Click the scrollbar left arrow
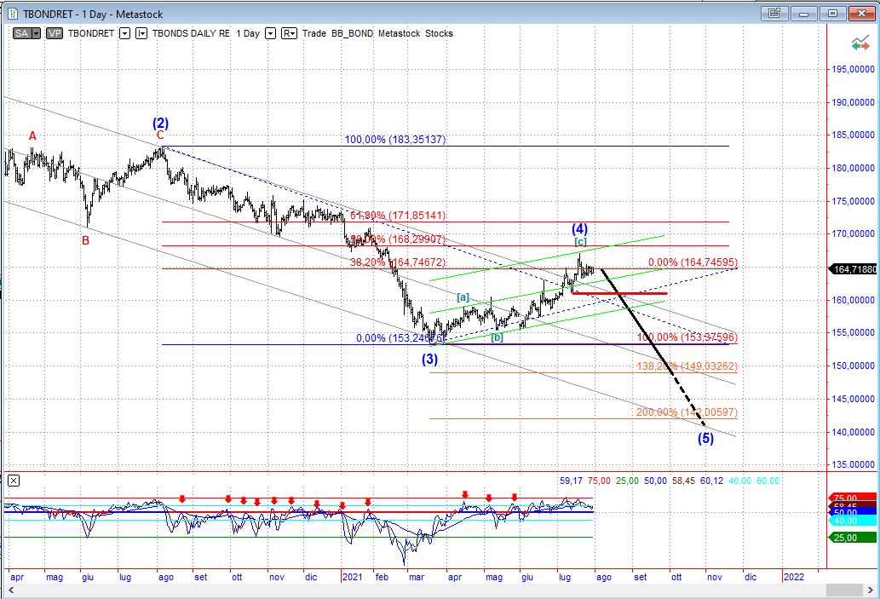880x599 pixels. click(9, 590)
